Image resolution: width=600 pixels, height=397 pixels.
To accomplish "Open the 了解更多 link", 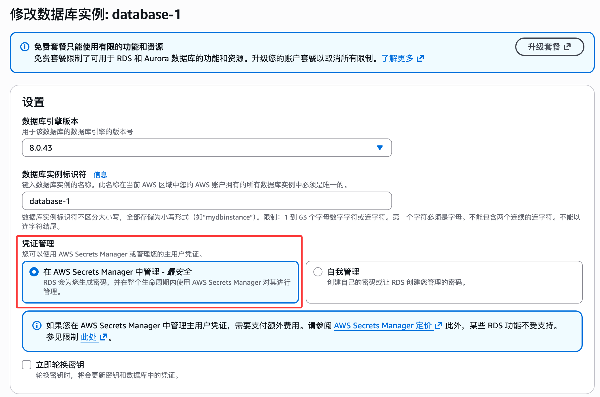I will [398, 58].
